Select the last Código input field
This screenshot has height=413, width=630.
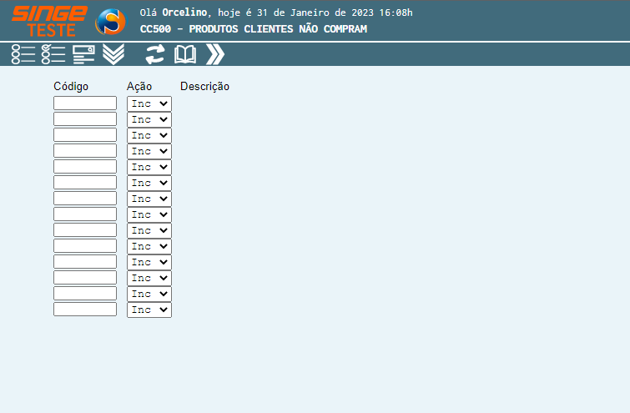coord(85,310)
